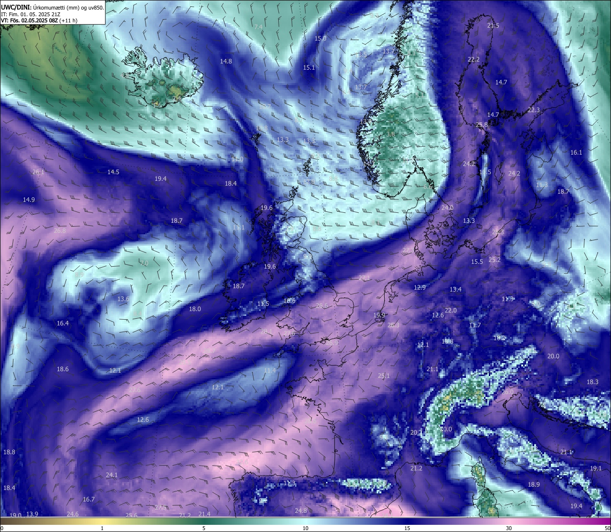Click the colorbar tick label '5'
Image resolution: width=611 pixels, height=532 pixels.
pyautogui.click(x=204, y=528)
